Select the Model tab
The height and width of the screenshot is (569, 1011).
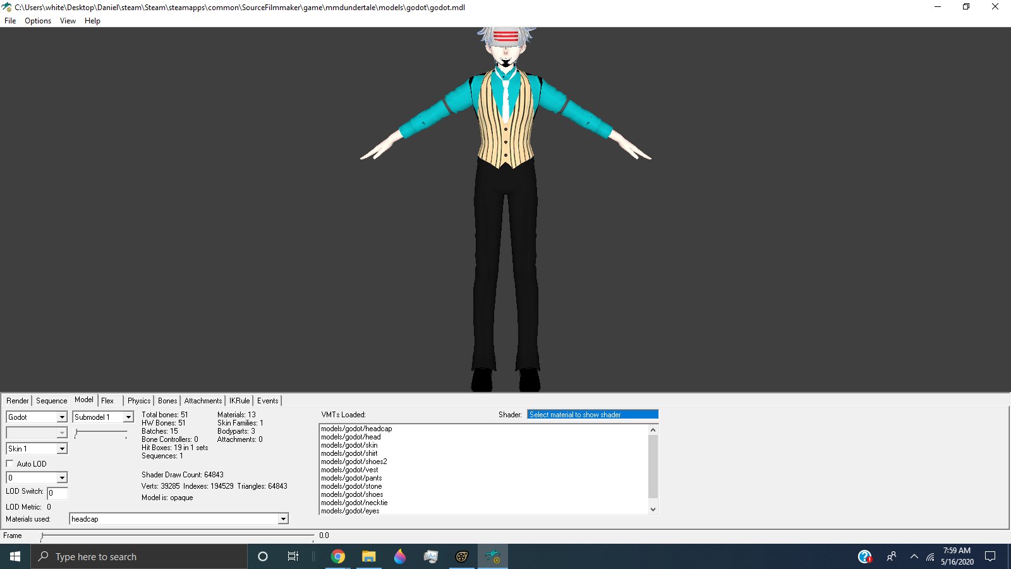click(x=84, y=400)
